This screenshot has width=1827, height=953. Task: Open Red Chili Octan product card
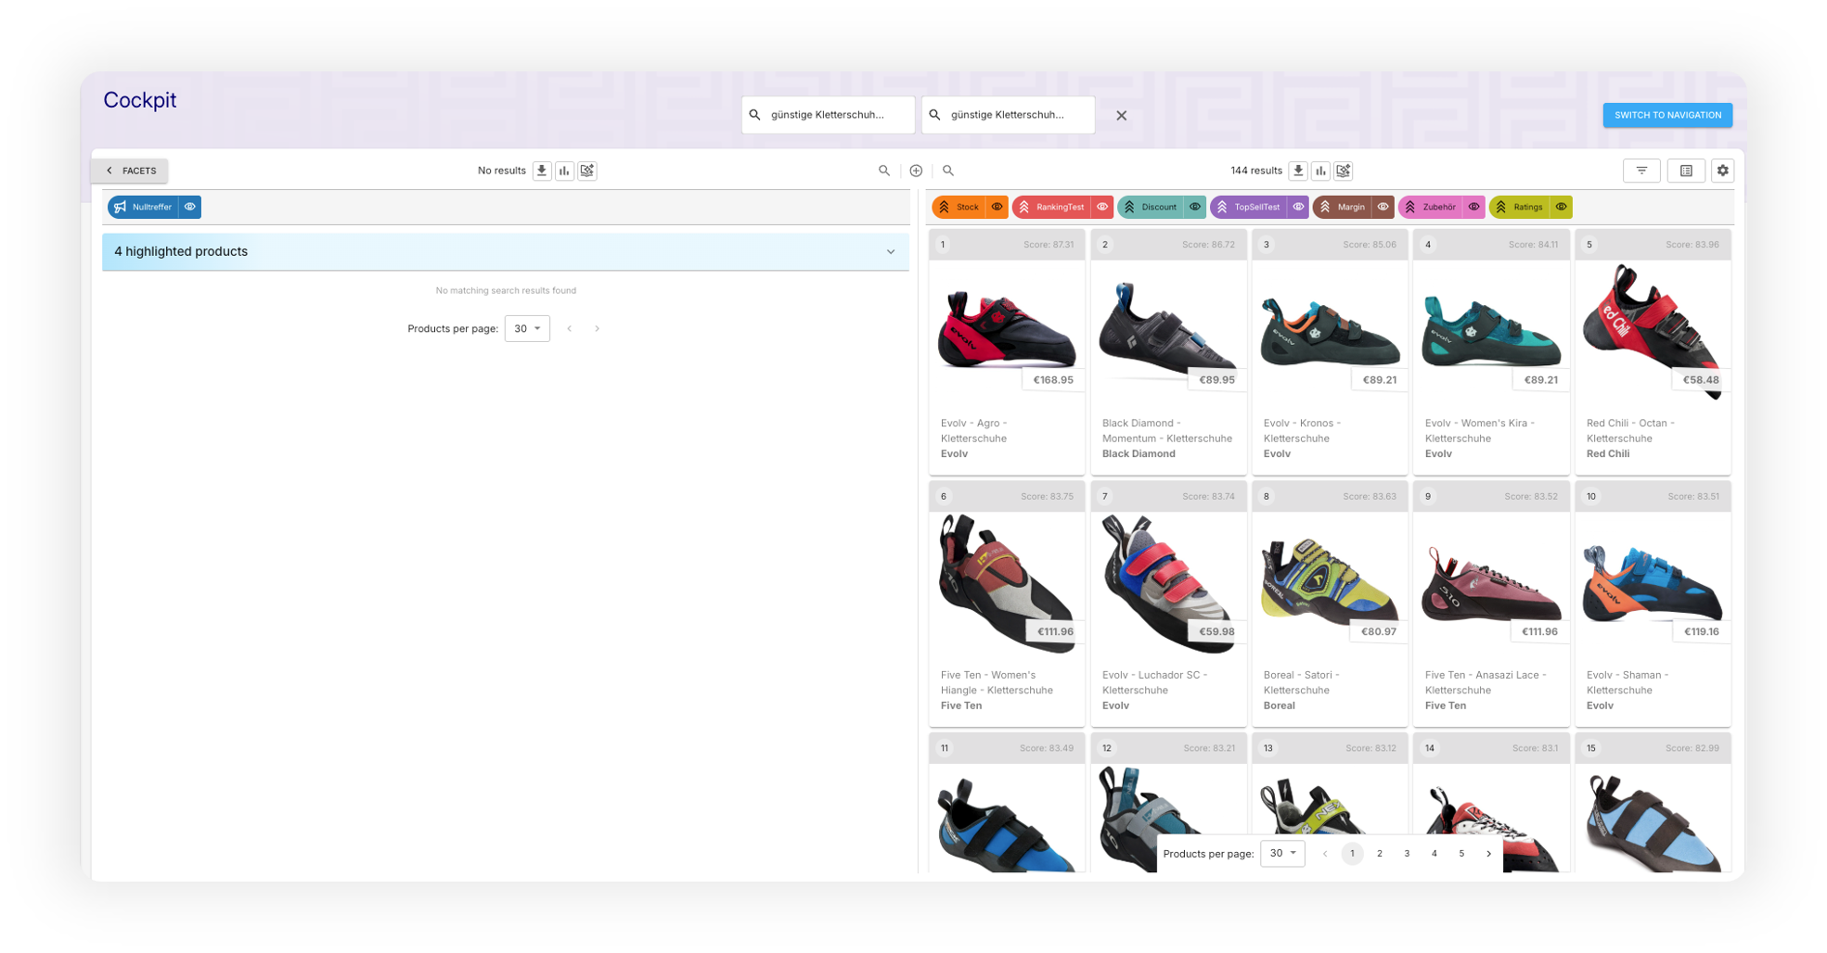coord(1653,353)
